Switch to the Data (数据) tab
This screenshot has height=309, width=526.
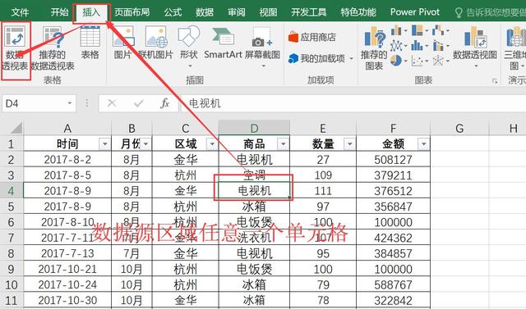[205, 12]
